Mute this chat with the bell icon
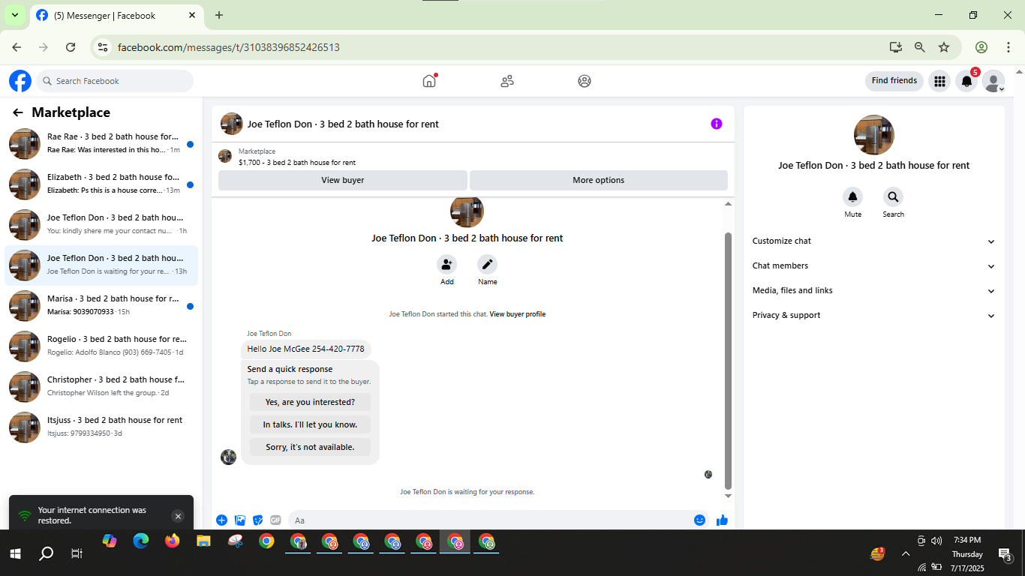 point(852,197)
